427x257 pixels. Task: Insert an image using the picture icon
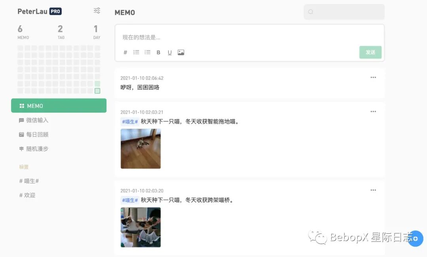pyautogui.click(x=181, y=52)
